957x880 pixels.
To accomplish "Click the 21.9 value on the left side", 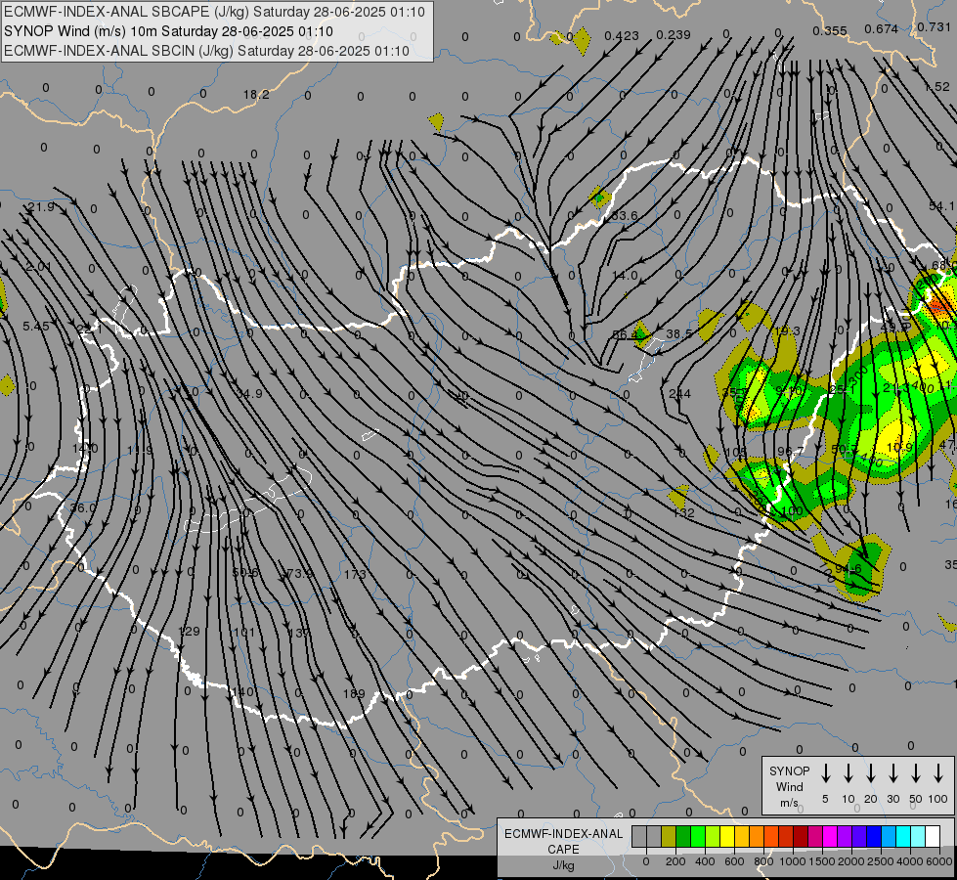I will tap(41, 207).
